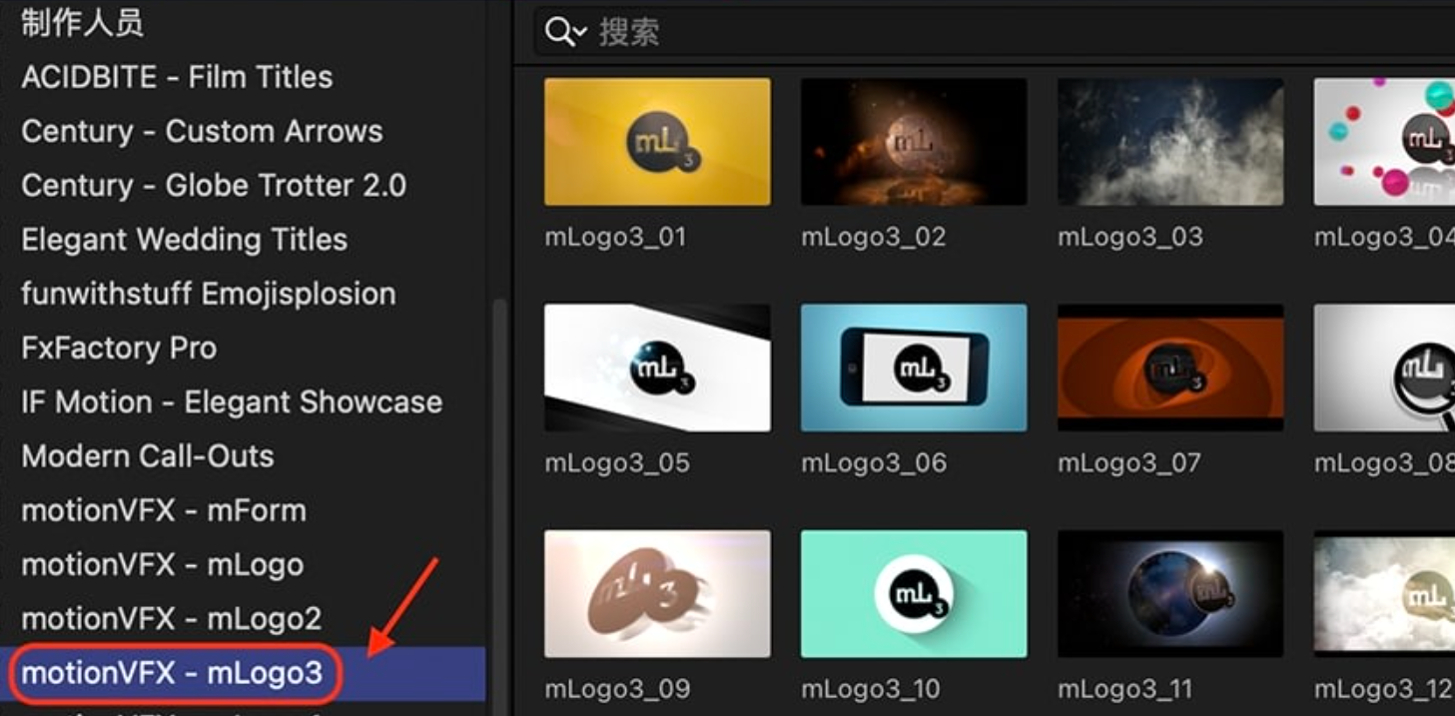The image size is (1455, 716).
Task: Click the mLogo3_03 title label
Action: pos(1130,238)
